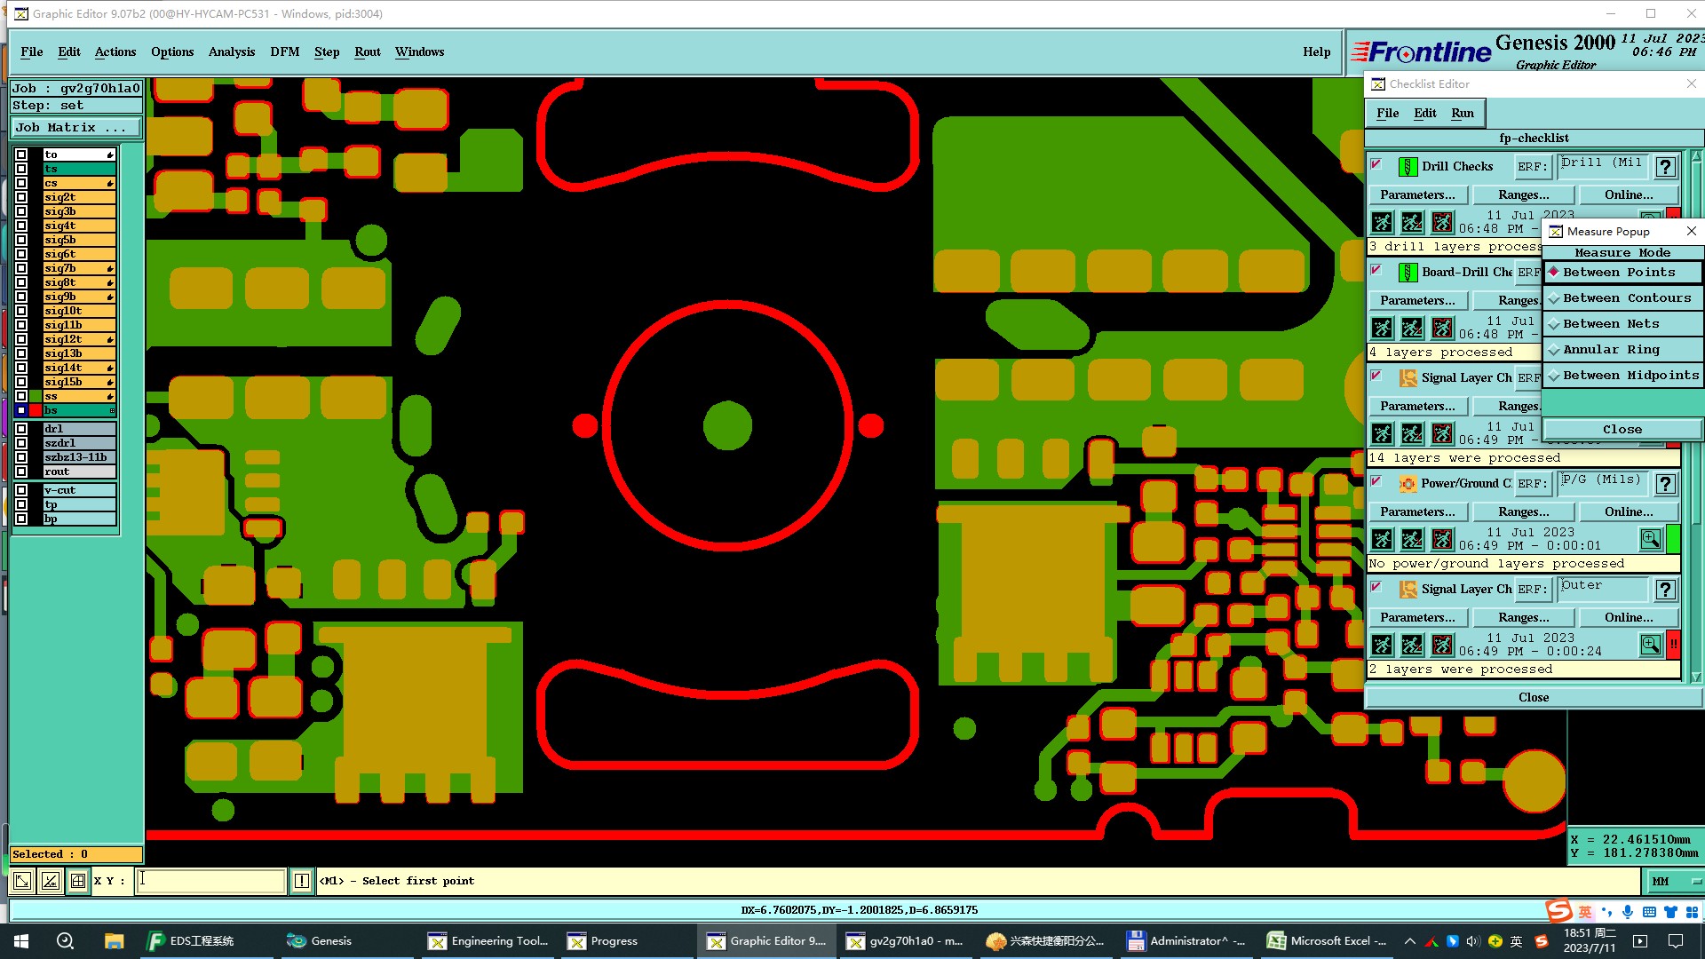The width and height of the screenshot is (1705, 959).
Task: Click the angle measurement icon in bottom toolbar
Action: coord(51,881)
